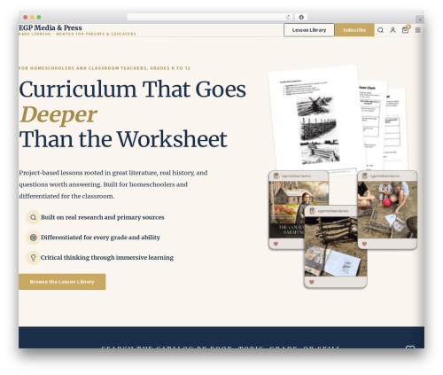The image size is (443, 375).
Task: Open the shopping cart icon
Action: click(x=405, y=30)
